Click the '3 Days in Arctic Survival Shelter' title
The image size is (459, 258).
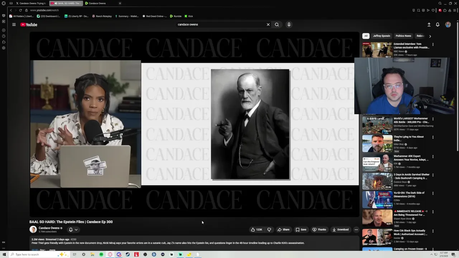click(411, 176)
